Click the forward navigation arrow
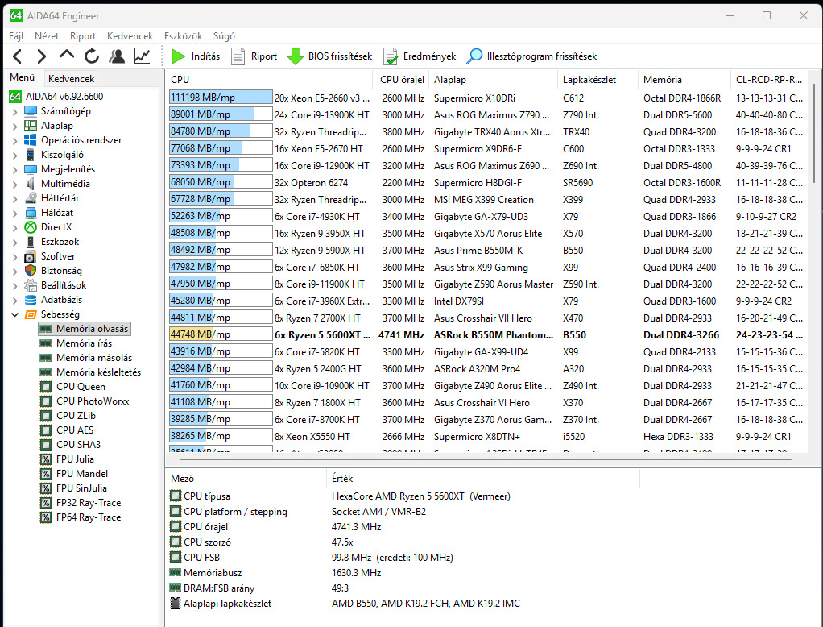The image size is (823, 627). 41,56
